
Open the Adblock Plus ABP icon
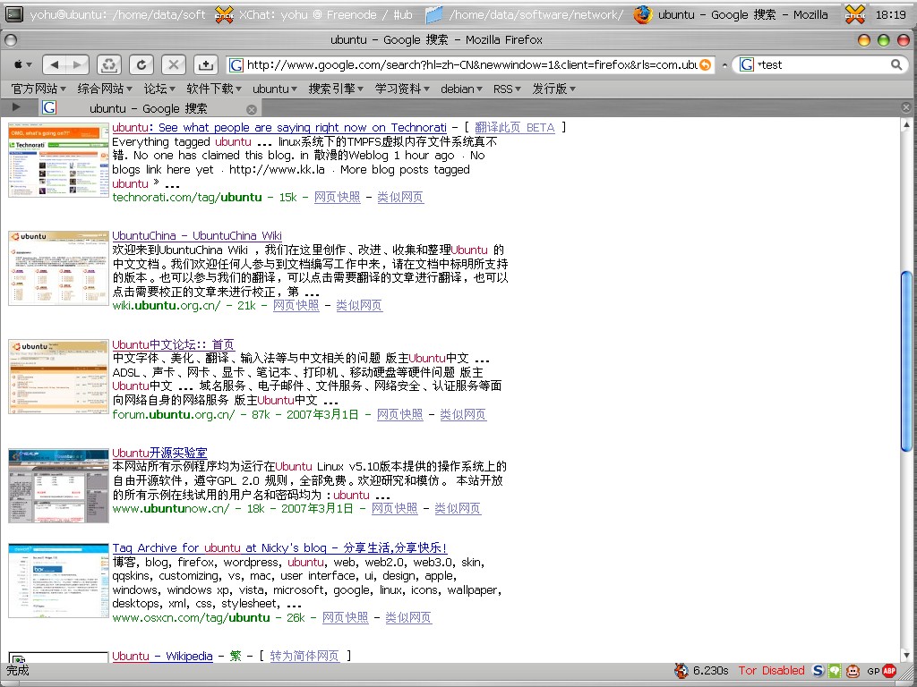tap(889, 671)
